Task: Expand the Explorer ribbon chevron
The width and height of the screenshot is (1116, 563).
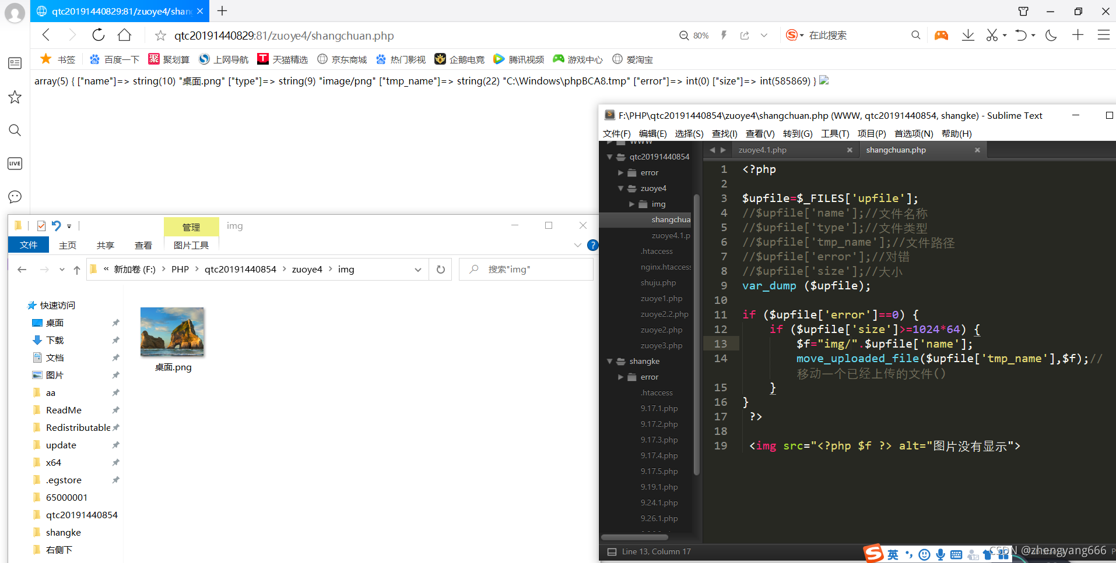Action: click(578, 245)
